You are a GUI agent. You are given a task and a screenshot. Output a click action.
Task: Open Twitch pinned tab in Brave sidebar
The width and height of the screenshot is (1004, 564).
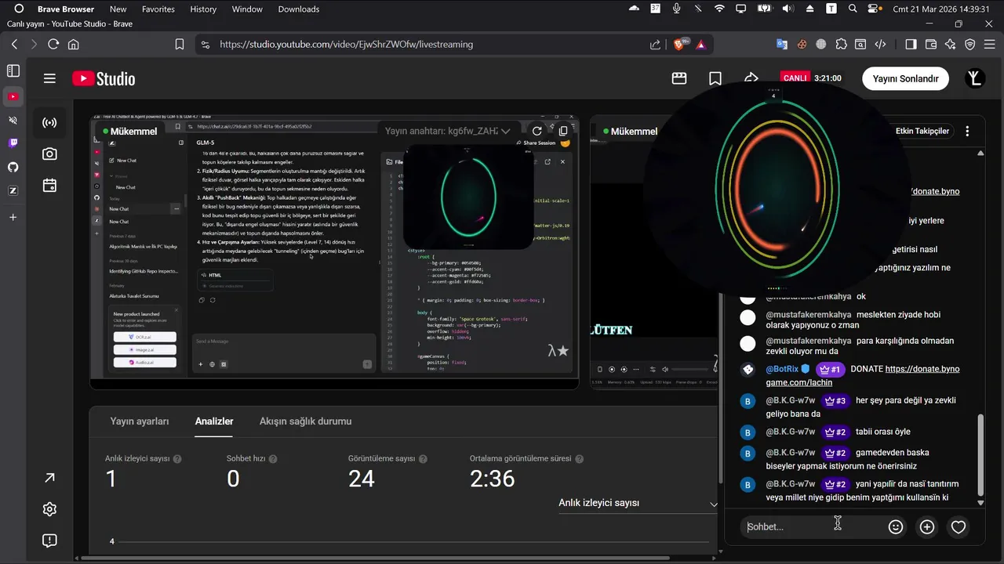pos(13,143)
